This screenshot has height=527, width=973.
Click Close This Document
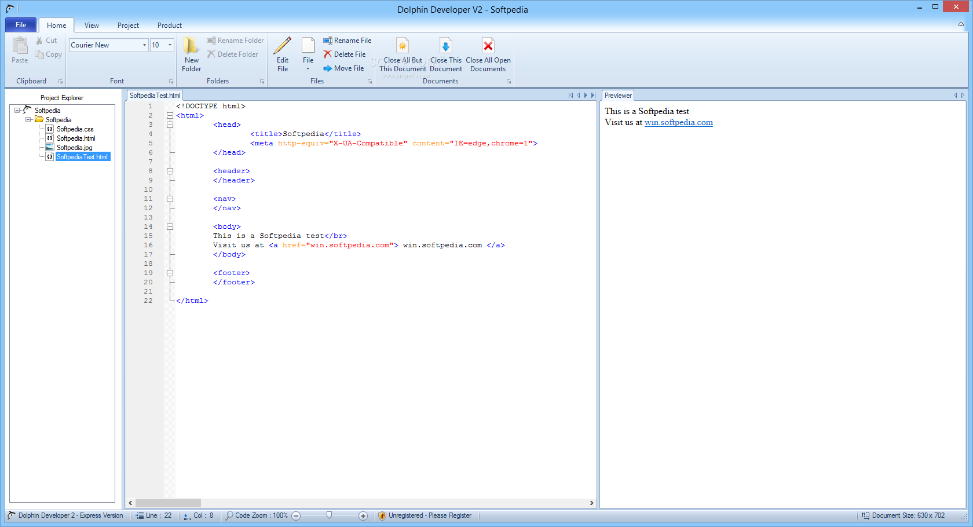(446, 54)
